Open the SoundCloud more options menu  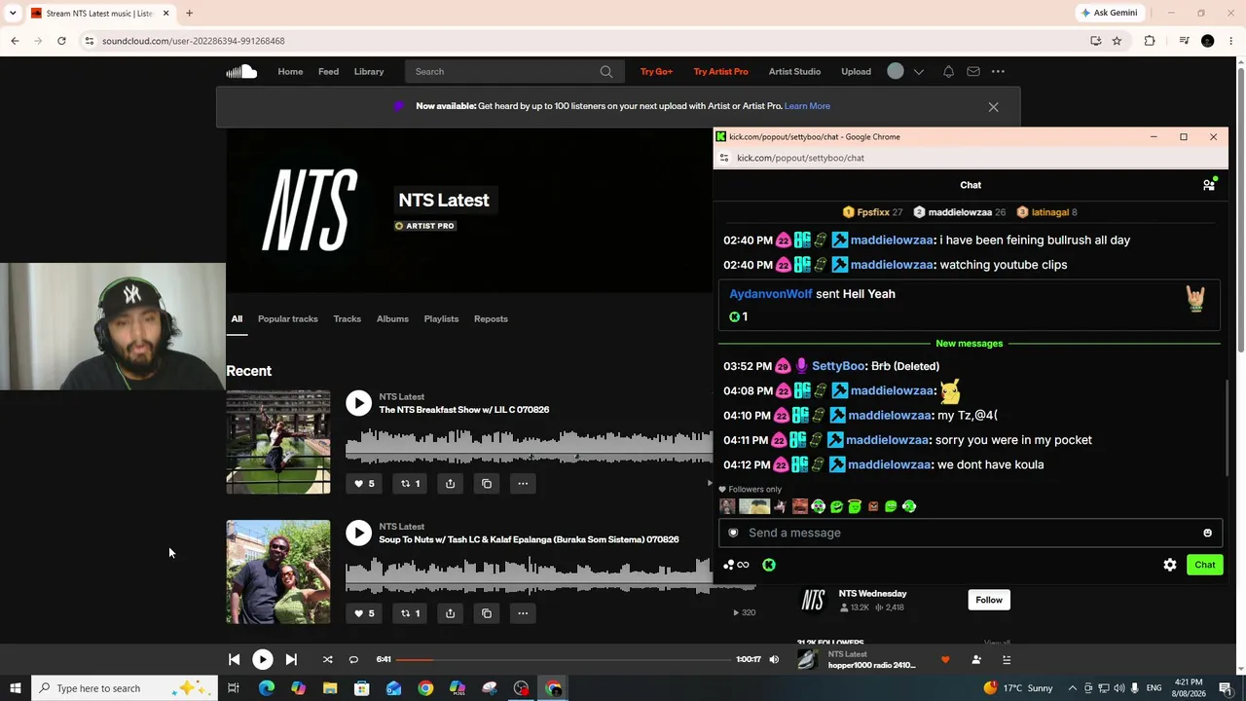pyautogui.click(x=998, y=71)
